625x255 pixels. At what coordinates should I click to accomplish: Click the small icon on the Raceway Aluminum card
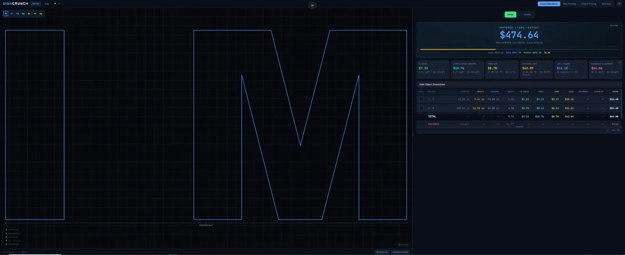tap(619, 63)
